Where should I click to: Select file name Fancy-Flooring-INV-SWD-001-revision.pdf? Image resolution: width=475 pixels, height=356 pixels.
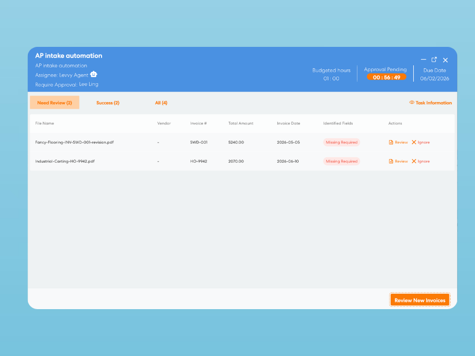click(74, 142)
